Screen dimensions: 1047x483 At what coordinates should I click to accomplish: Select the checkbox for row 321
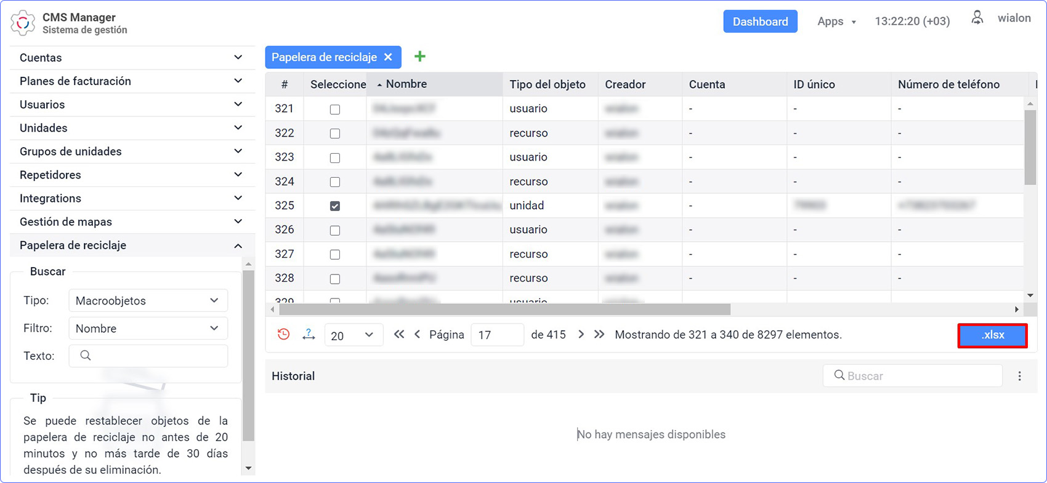point(335,110)
